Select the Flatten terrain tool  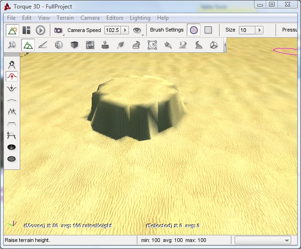[x=12, y=124]
